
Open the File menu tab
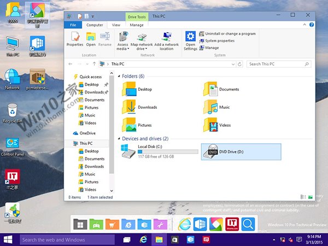click(x=73, y=25)
